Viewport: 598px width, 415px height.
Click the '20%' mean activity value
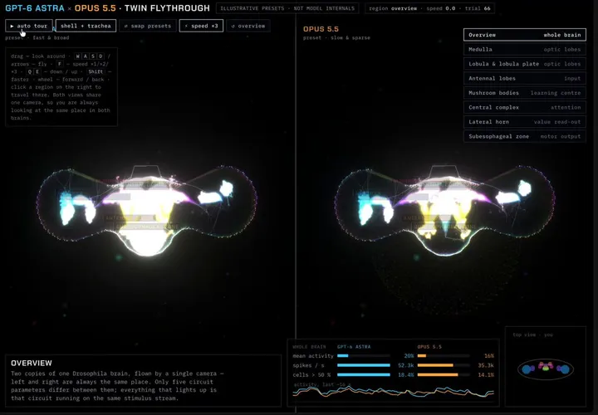(409, 356)
